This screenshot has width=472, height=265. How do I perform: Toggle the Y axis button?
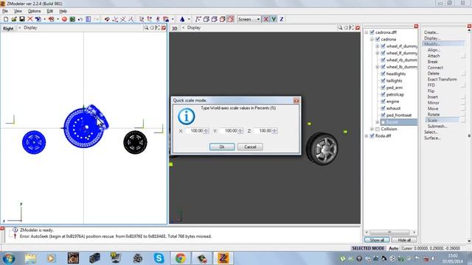tap(274, 19)
